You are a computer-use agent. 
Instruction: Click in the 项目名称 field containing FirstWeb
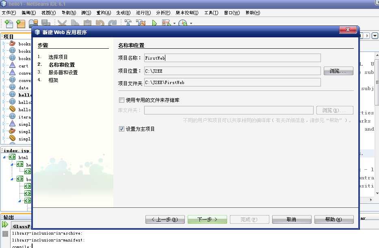click(x=232, y=58)
